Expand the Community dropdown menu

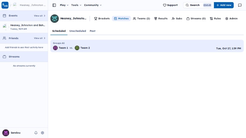coord(93,5)
